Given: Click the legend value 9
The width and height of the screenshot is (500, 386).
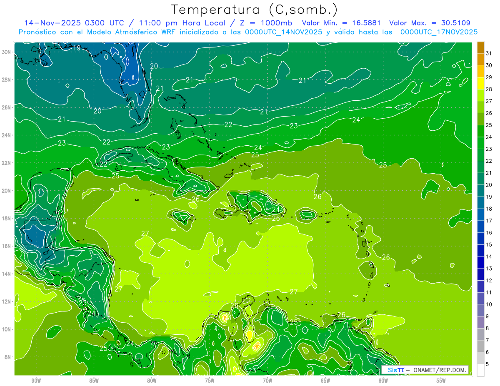Looking at the screenshot, I should (487, 316).
